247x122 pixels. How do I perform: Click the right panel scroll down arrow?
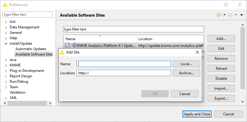click(x=242, y=102)
